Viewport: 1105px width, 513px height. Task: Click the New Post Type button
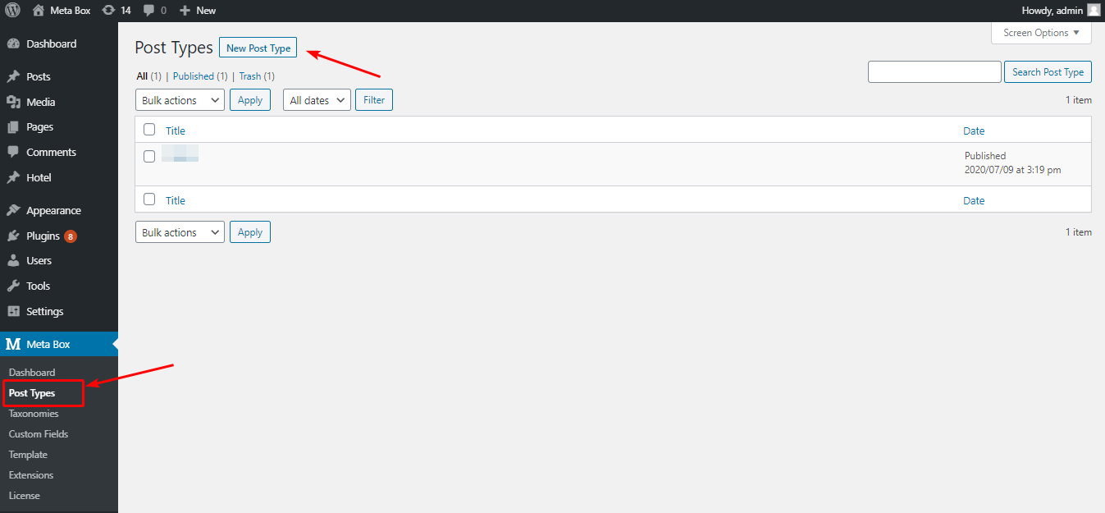click(x=258, y=48)
